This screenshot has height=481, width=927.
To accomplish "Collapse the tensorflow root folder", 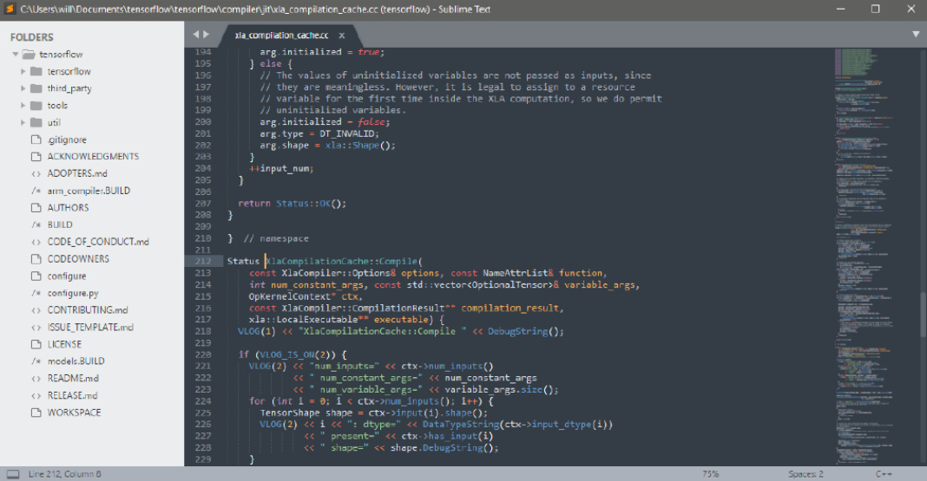I will point(16,55).
